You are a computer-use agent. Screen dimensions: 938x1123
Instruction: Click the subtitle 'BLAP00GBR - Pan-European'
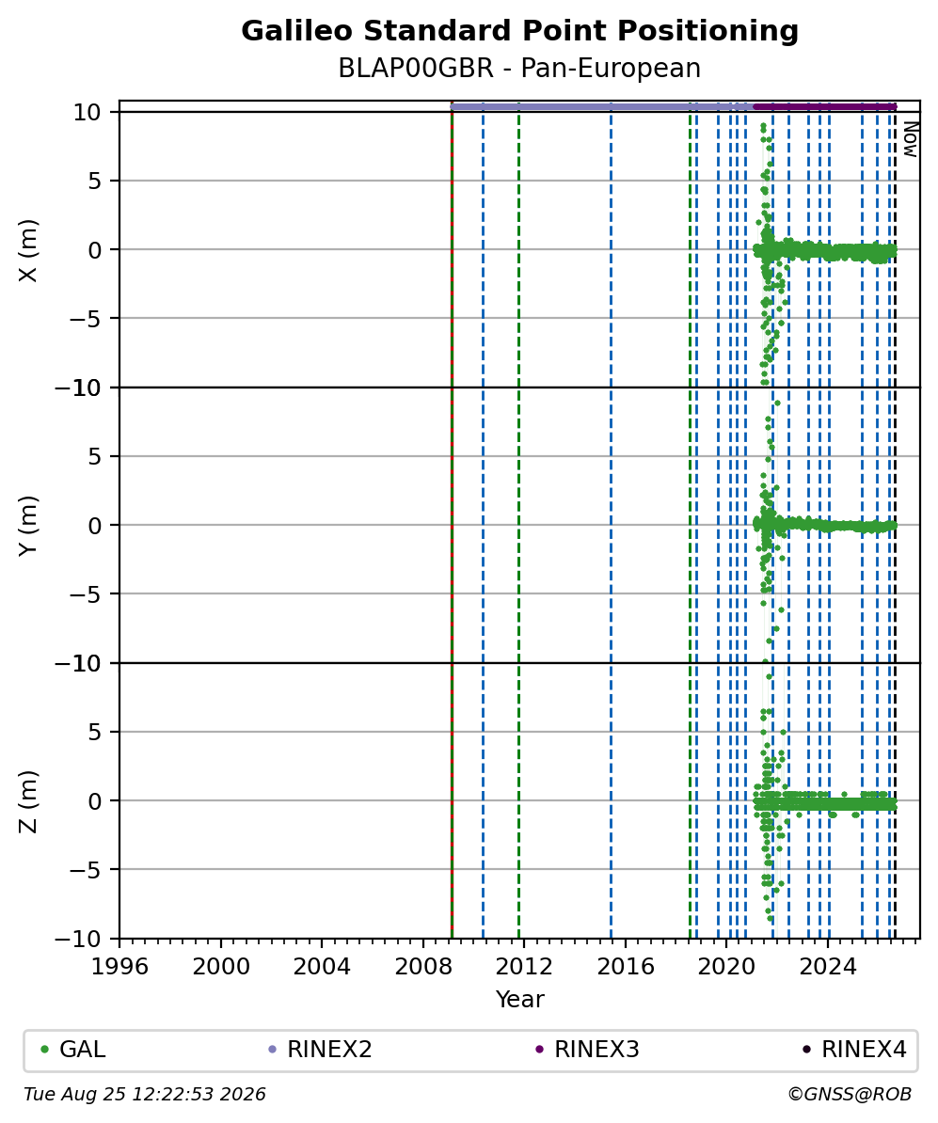519,69
